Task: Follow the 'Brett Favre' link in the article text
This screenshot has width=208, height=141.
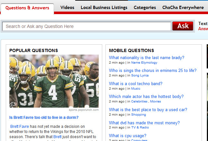Action: coord(20,127)
